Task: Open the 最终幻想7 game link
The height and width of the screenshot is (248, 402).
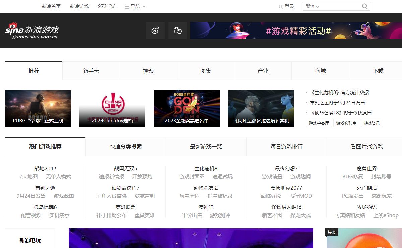Action: pyautogui.click(x=286, y=168)
